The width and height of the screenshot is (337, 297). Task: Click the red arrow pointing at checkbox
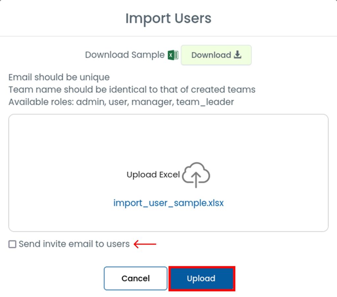[145, 244]
